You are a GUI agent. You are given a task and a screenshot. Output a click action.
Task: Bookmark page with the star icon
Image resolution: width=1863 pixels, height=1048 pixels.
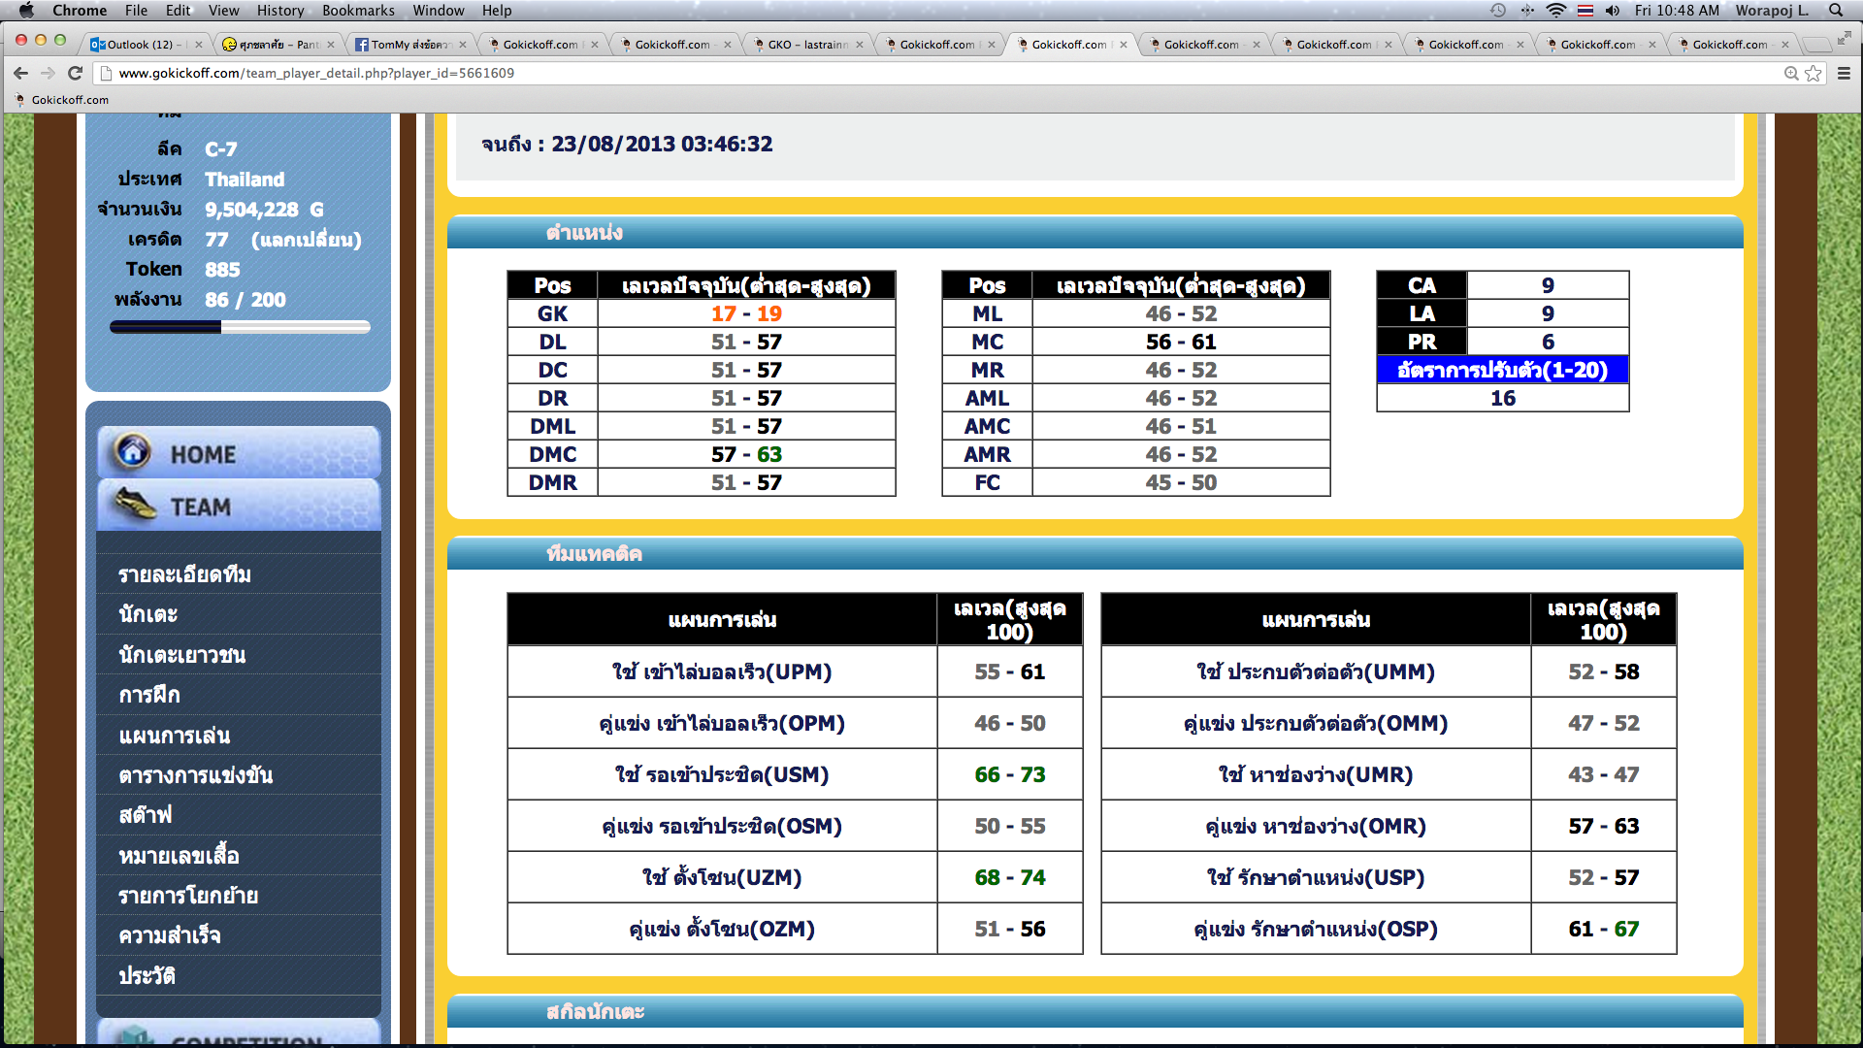point(1813,73)
